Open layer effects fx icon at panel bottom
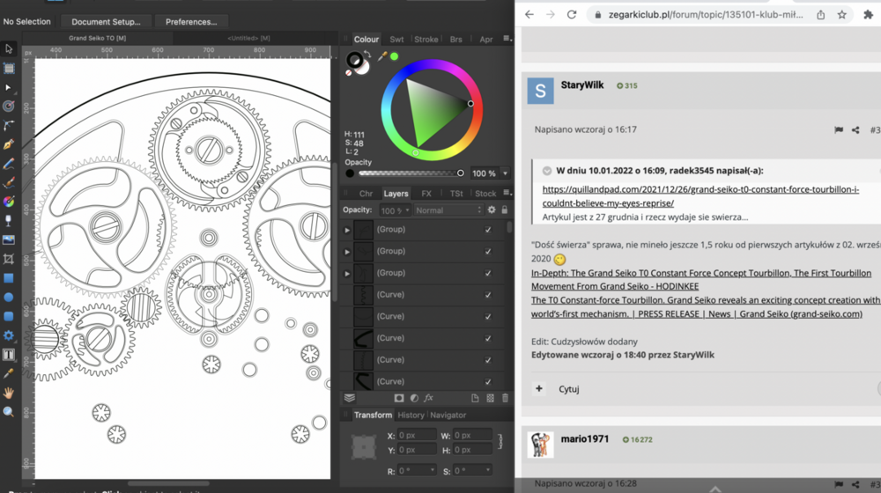The height and width of the screenshot is (493, 881). point(429,399)
